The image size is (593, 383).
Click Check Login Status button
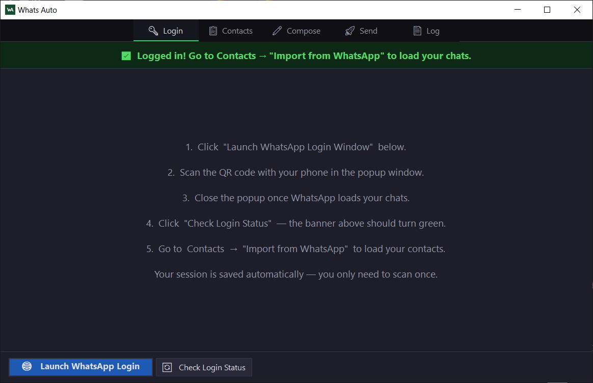[204, 367]
